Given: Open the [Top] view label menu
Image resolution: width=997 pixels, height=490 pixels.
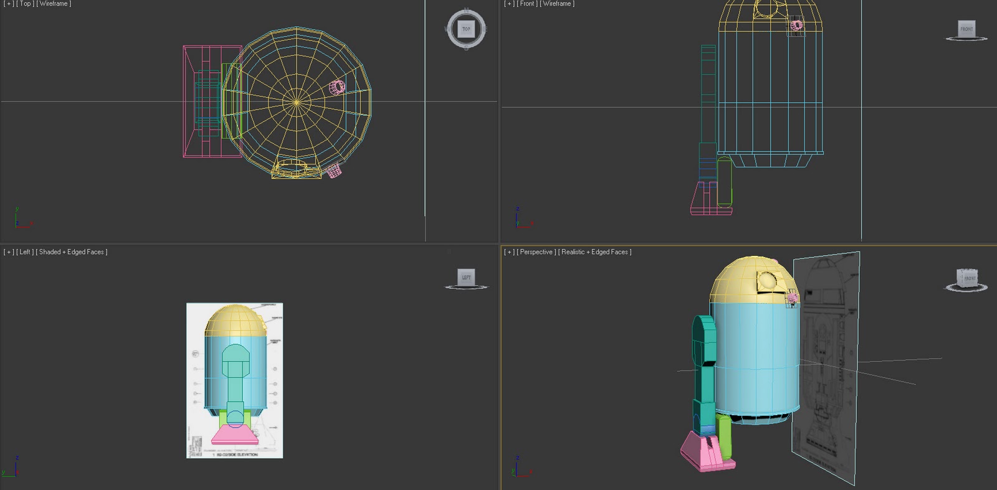Looking at the screenshot, I should coord(25,4).
